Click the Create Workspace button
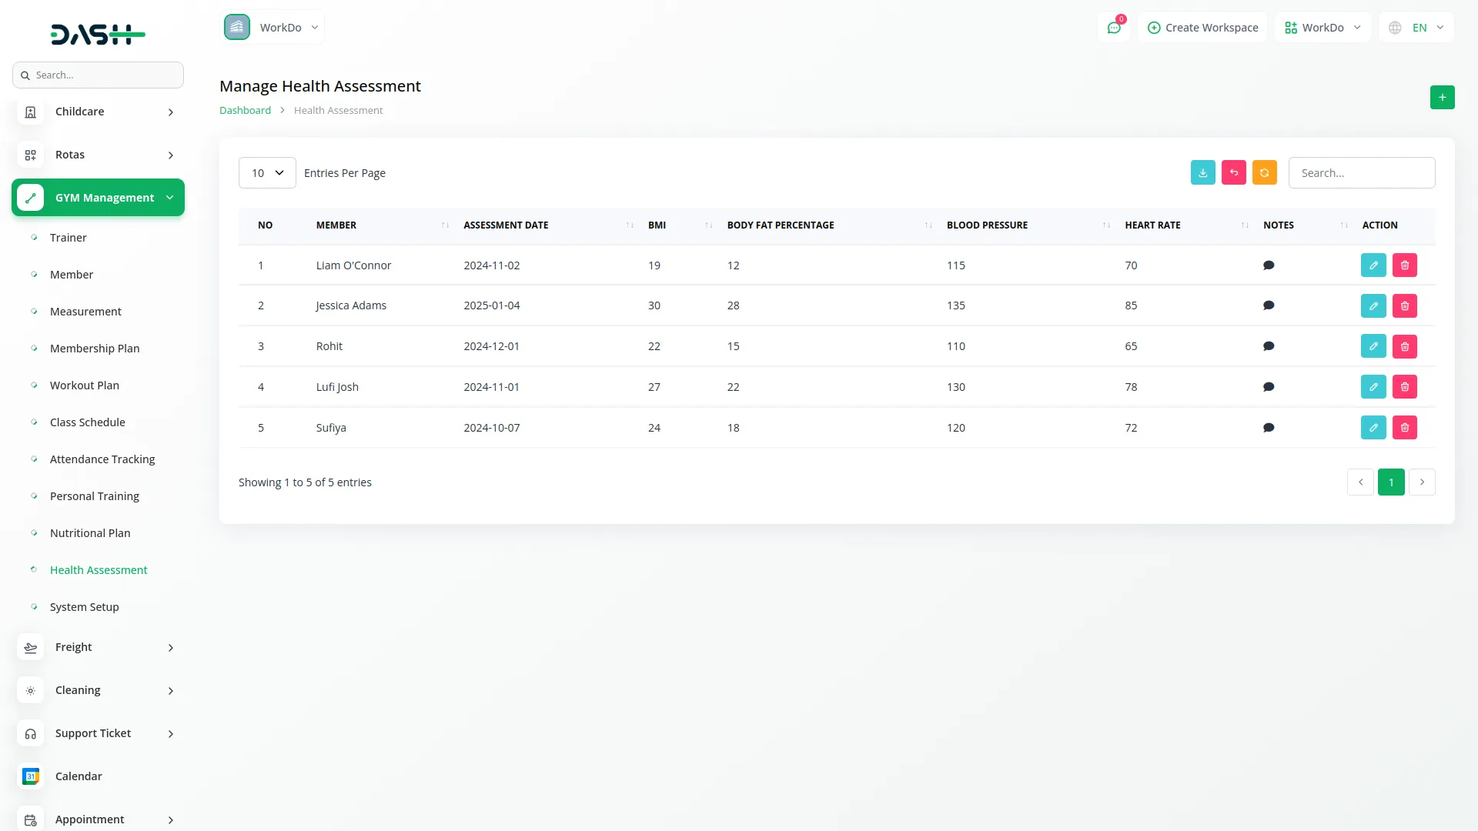The image size is (1478, 831). pos(1202,28)
